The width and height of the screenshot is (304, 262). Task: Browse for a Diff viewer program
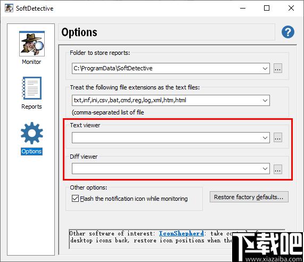coord(277,169)
